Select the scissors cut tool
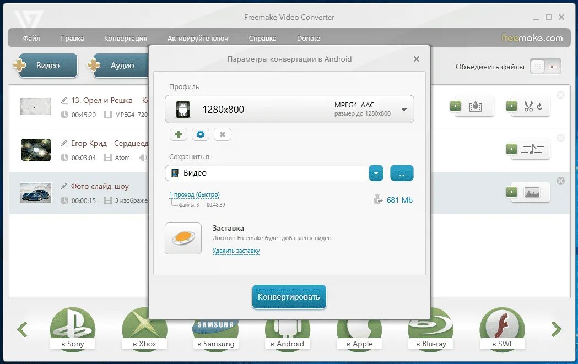The width and height of the screenshot is (578, 364). click(x=529, y=107)
